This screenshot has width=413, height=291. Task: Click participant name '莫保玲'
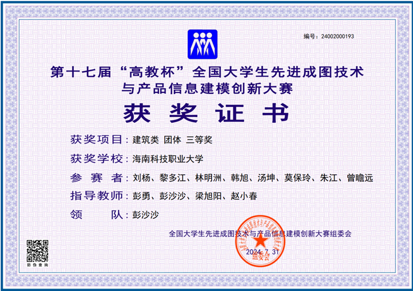click(x=298, y=178)
